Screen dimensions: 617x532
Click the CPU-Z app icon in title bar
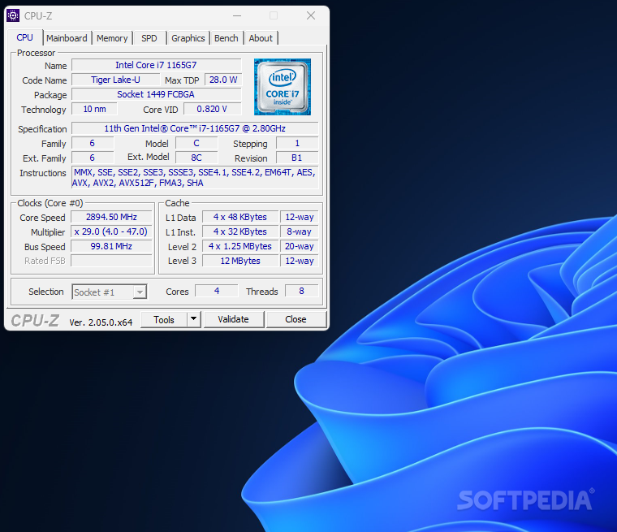[x=13, y=15]
